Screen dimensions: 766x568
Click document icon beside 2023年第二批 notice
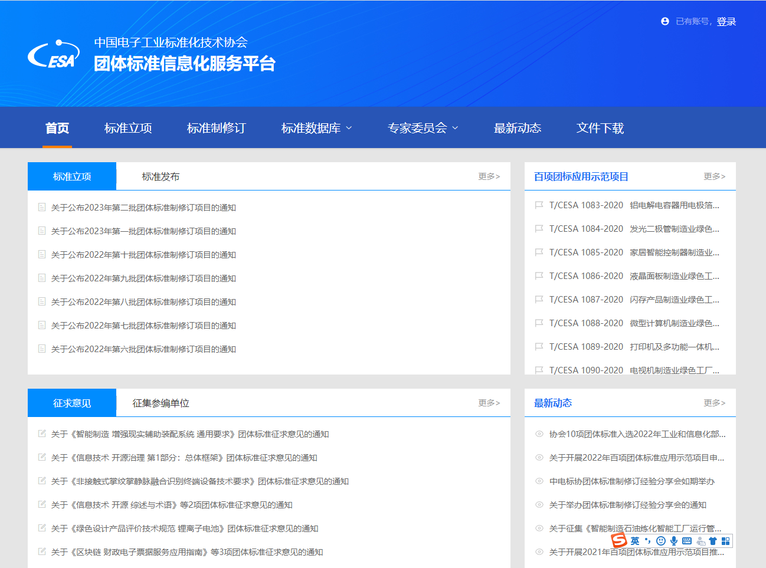[x=42, y=207]
